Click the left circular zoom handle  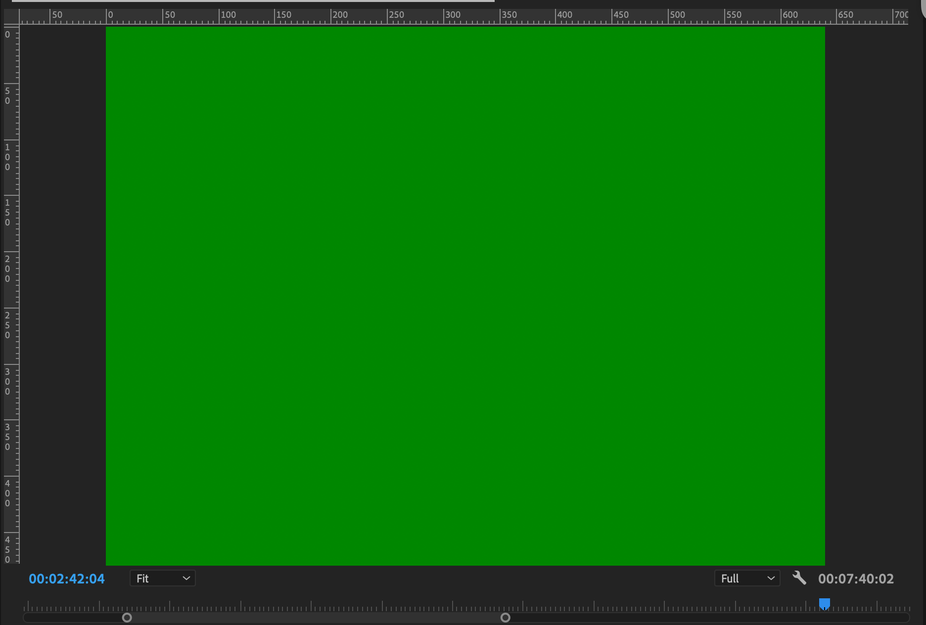(x=127, y=617)
